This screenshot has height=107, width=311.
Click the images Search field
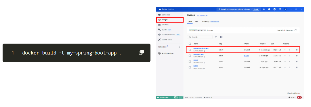200,37
